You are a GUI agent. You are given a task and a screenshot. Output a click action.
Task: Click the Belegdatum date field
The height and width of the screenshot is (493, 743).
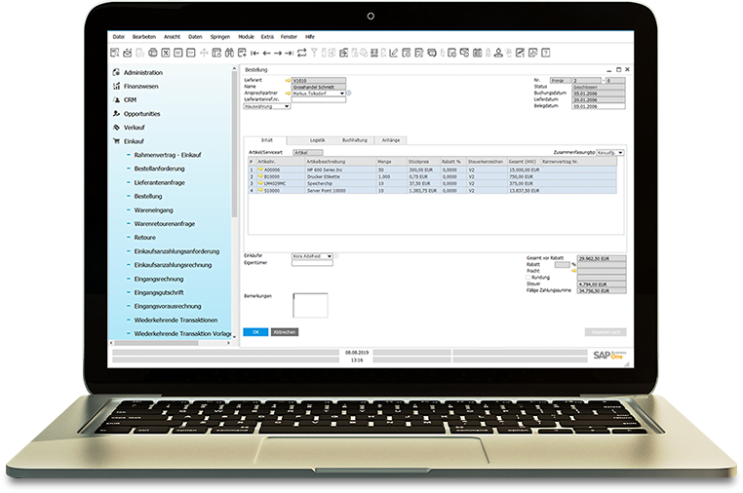pos(599,106)
